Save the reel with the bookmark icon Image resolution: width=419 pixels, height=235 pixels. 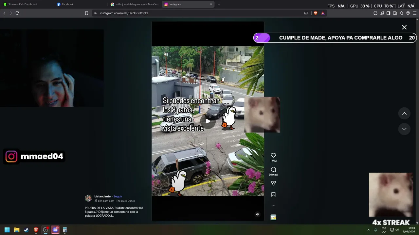[273, 195]
